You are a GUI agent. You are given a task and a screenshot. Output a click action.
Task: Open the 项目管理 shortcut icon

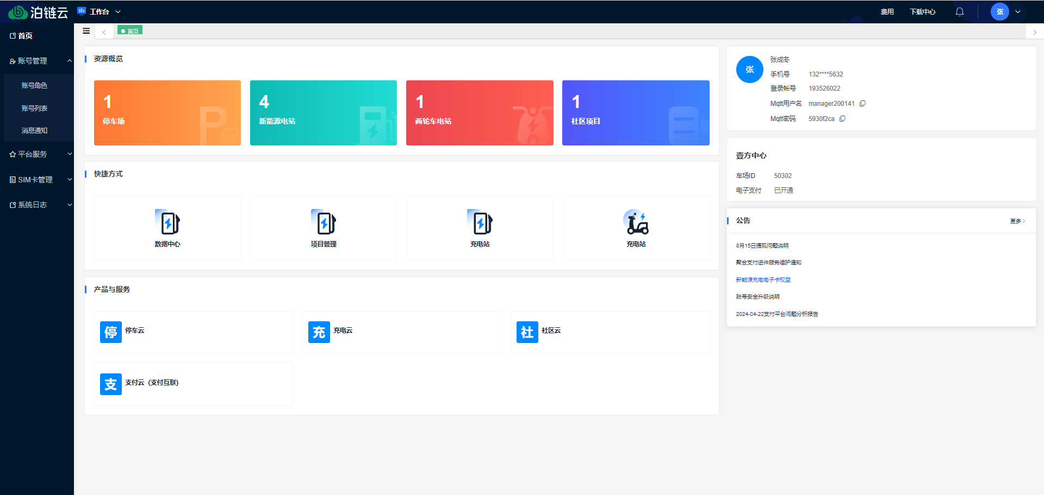pos(324,221)
